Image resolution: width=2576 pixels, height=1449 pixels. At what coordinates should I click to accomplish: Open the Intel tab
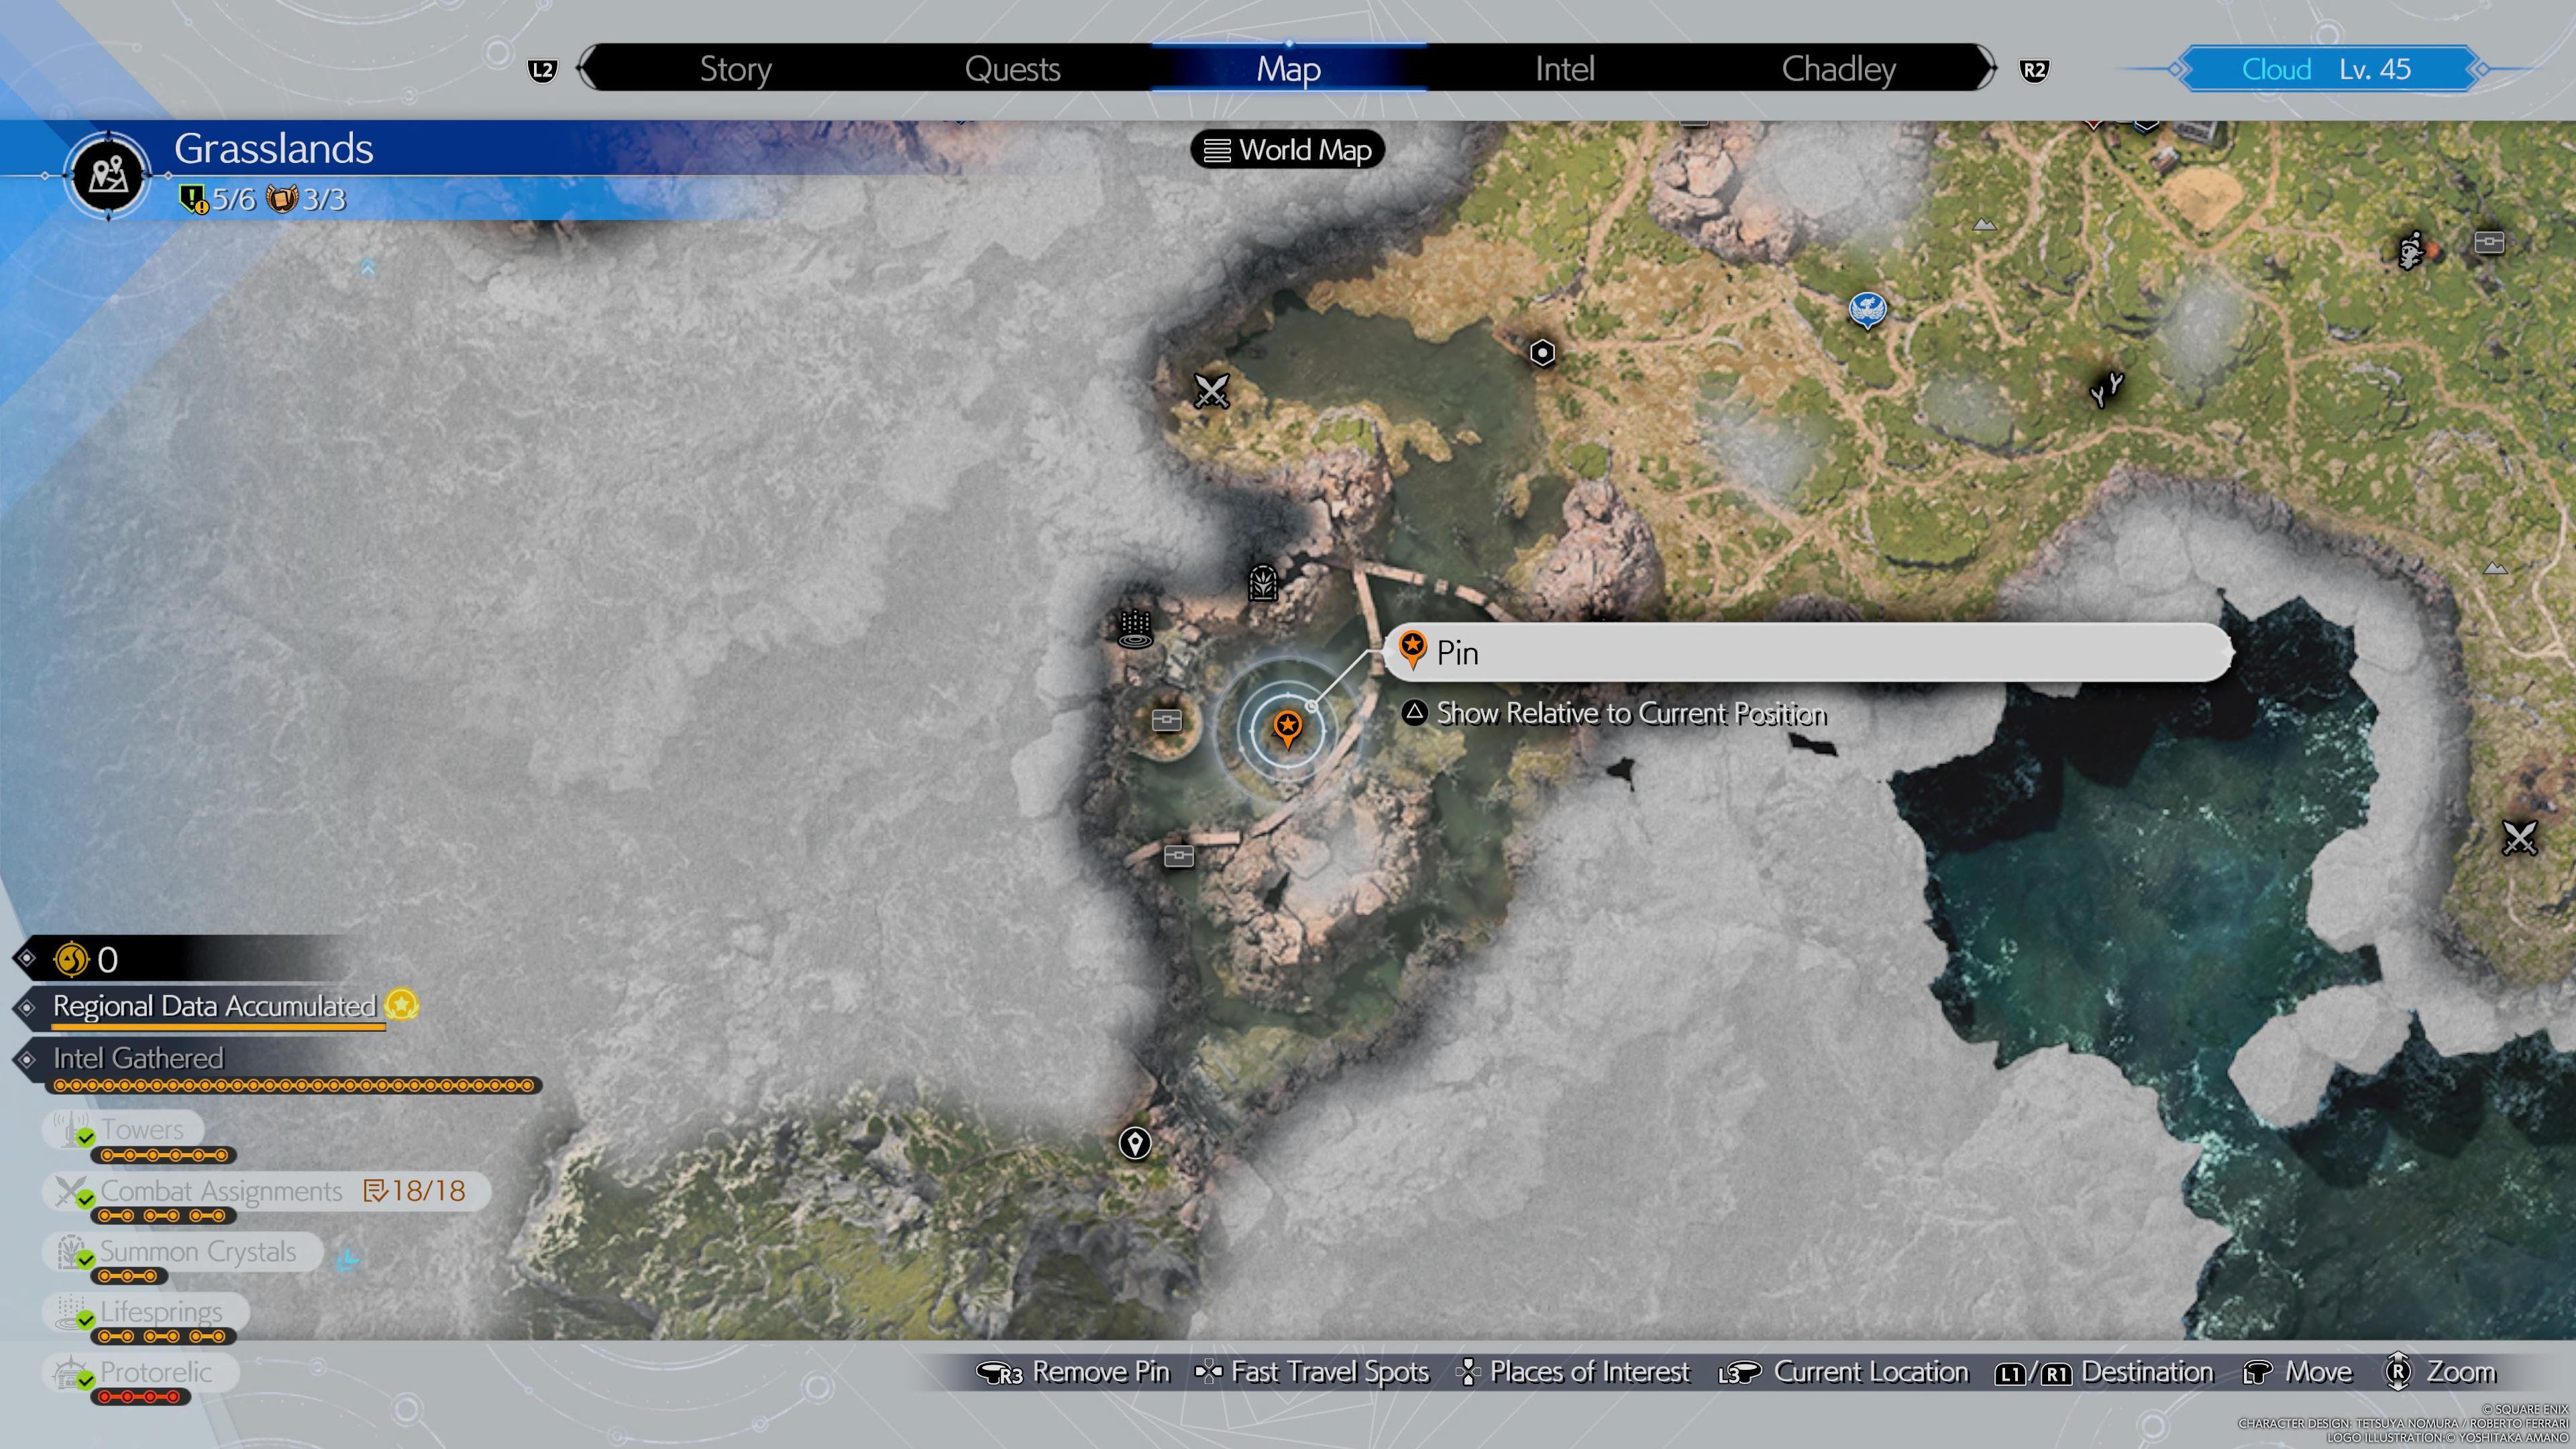(x=1565, y=69)
